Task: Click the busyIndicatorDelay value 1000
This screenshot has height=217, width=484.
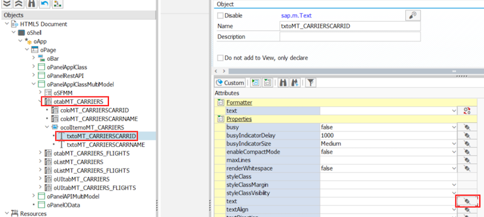Action: click(x=327, y=136)
